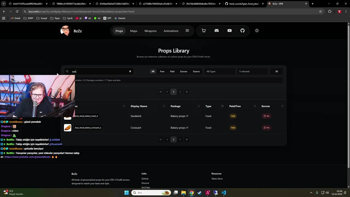Open the 5 selected packages dropdown

point(252,71)
